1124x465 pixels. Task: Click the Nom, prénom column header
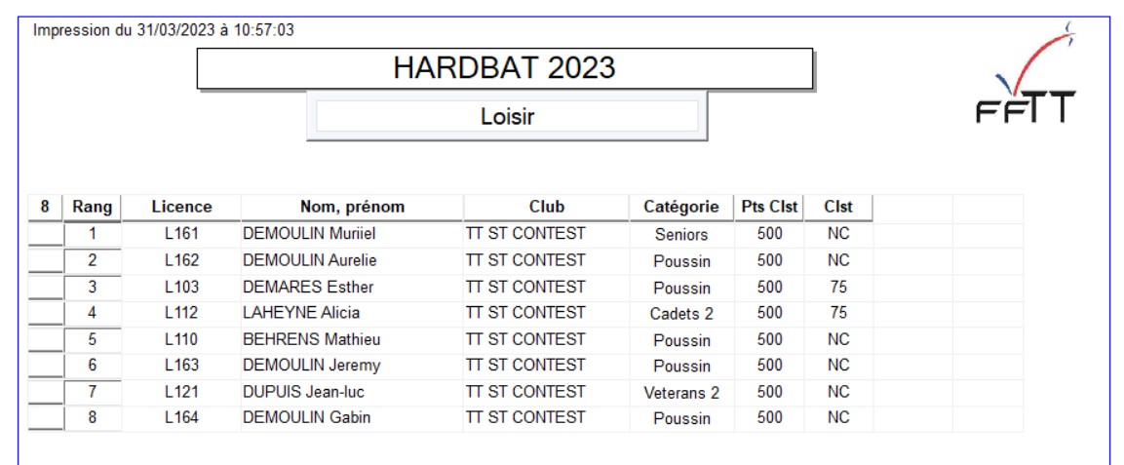[x=352, y=208]
